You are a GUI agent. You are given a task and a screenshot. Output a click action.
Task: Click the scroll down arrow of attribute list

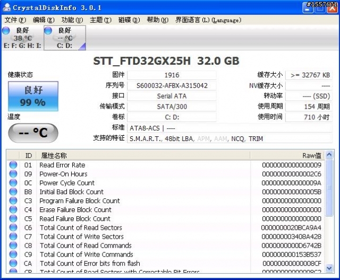pos(329,268)
